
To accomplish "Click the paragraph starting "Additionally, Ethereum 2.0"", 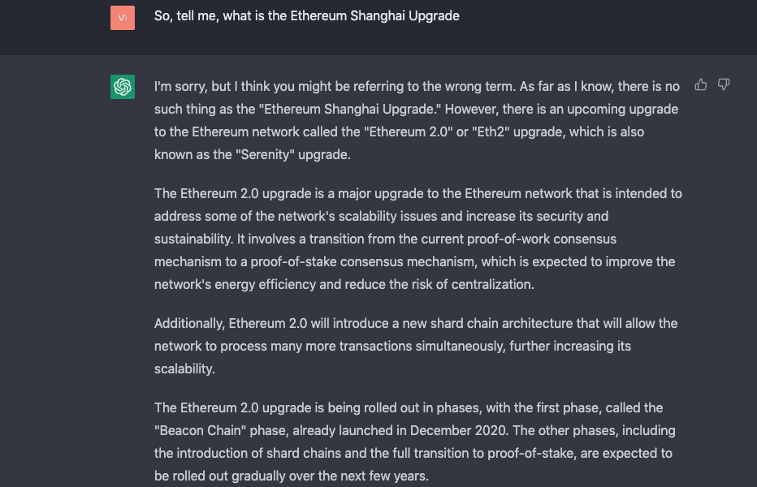I will (x=416, y=346).
